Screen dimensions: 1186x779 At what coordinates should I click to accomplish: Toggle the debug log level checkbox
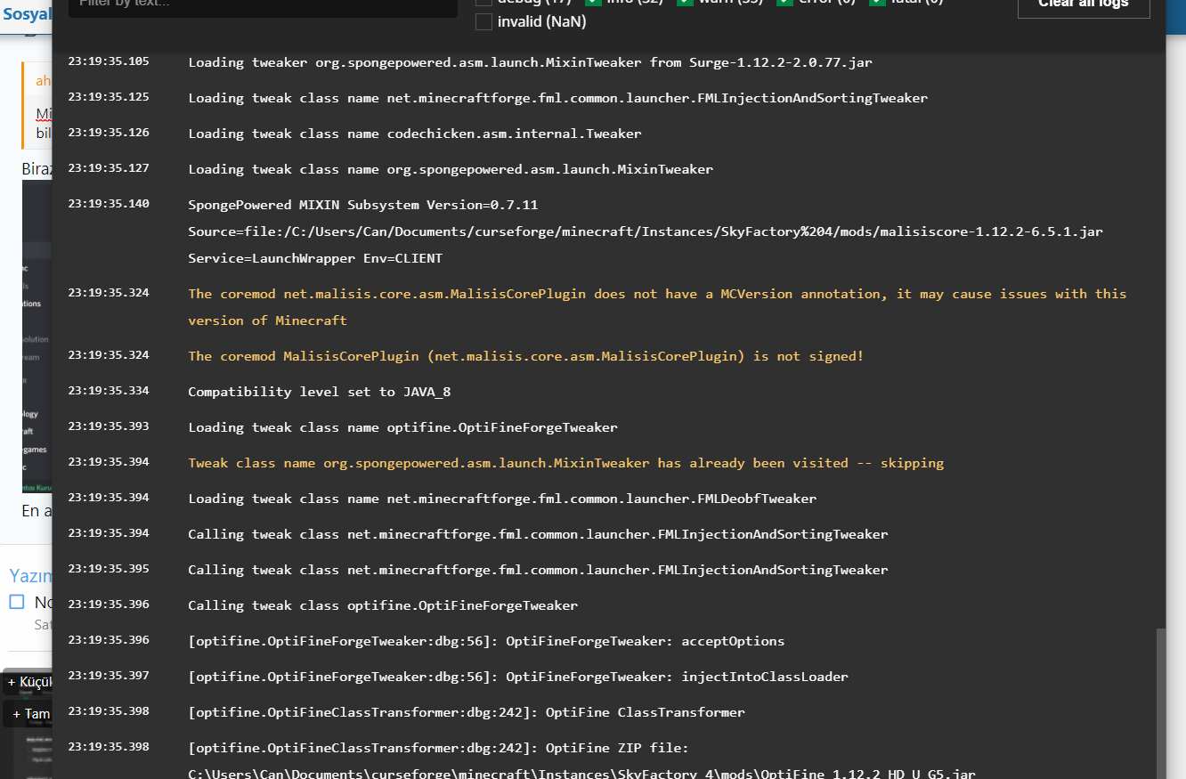coord(483,2)
